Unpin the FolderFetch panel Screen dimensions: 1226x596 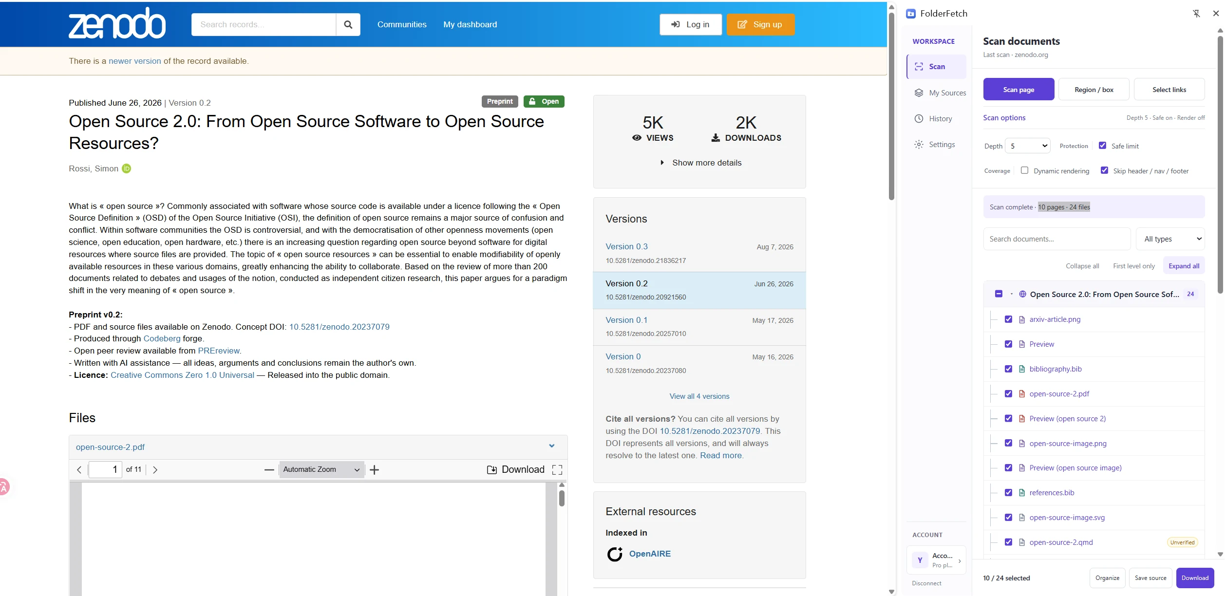[x=1196, y=14]
